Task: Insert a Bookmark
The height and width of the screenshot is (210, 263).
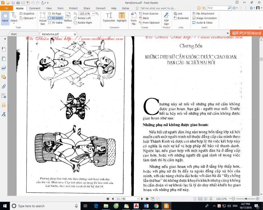Action: (x=183, y=18)
